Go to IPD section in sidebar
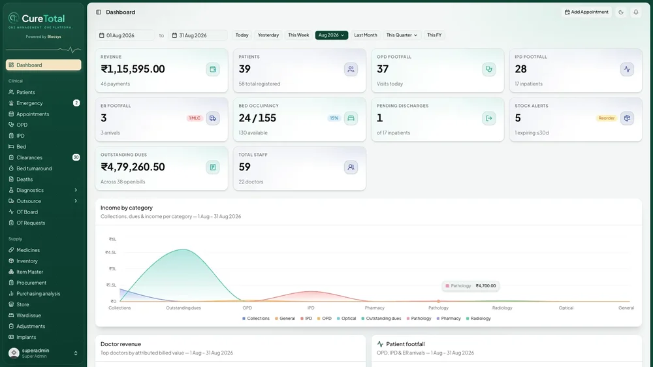 tap(43, 136)
